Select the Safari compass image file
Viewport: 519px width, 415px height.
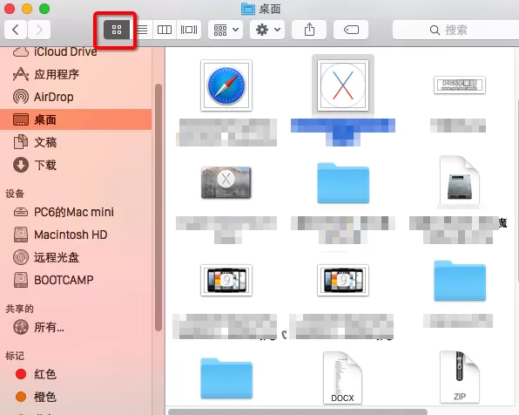click(226, 85)
